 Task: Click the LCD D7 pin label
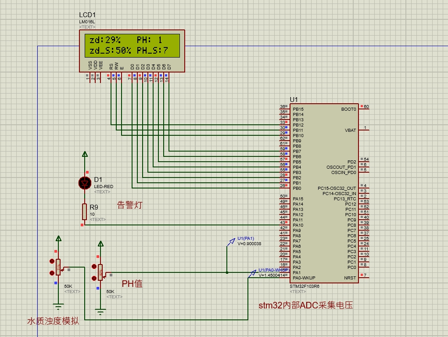click(169, 67)
